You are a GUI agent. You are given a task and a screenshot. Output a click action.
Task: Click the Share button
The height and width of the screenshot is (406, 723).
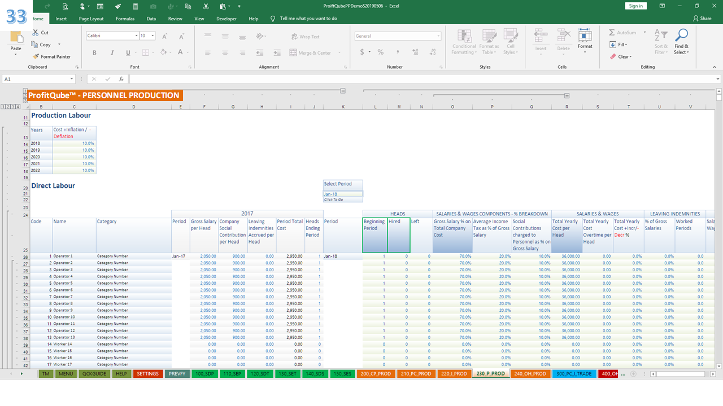point(702,18)
